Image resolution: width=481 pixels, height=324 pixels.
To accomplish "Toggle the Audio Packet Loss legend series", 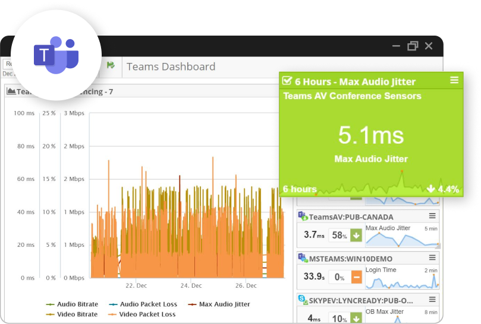I will (143, 304).
